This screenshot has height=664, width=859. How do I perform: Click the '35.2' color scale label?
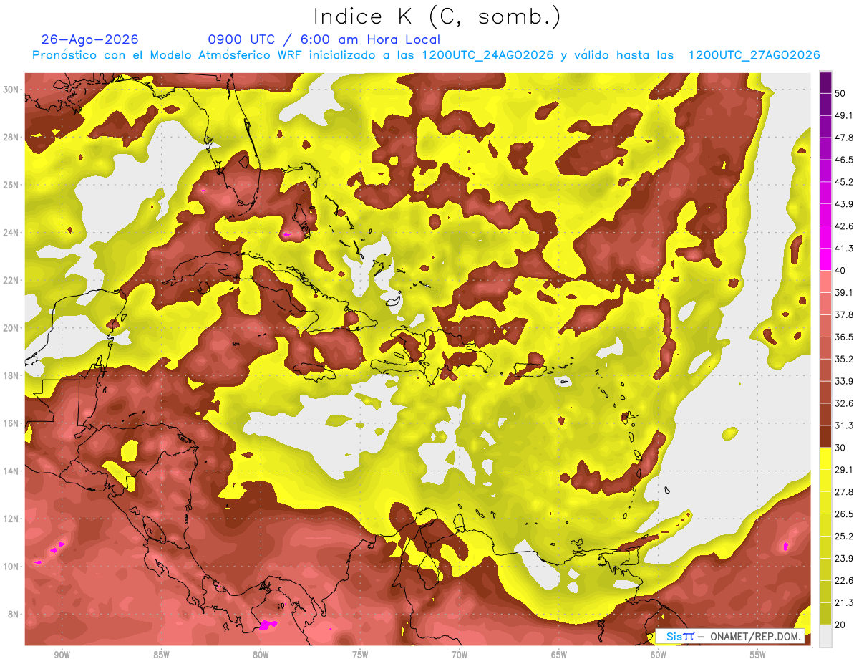844,360
